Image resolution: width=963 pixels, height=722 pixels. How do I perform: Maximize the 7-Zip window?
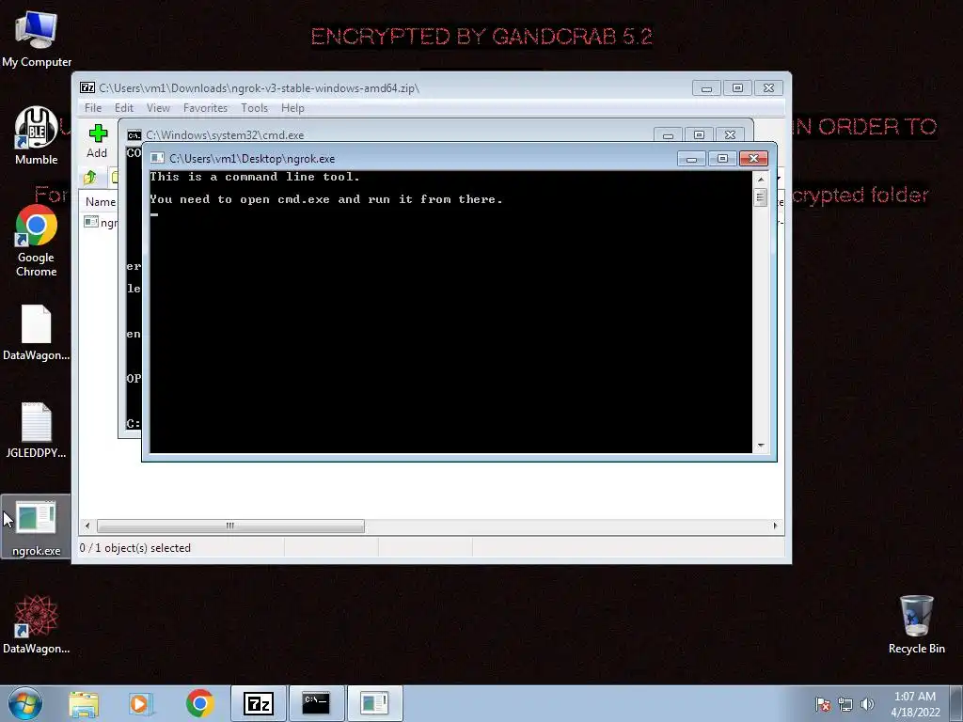[737, 88]
